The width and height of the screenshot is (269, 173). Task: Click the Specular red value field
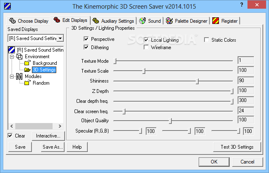(151, 131)
